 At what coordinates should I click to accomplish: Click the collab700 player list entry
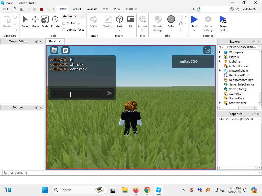pos(193,62)
